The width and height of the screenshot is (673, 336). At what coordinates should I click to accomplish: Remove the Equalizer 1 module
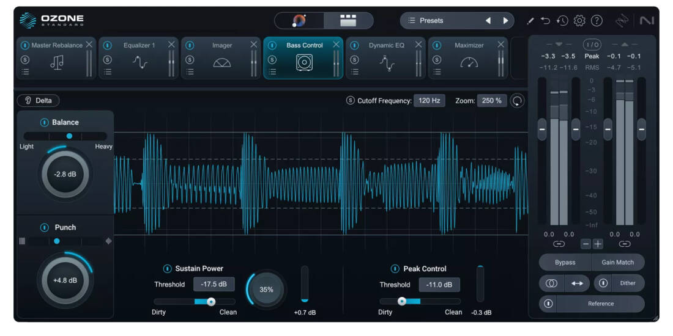(171, 45)
